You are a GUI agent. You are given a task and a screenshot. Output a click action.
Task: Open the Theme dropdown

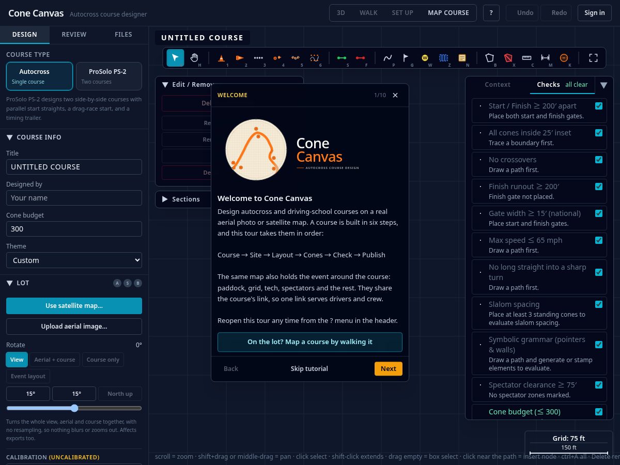tap(74, 260)
